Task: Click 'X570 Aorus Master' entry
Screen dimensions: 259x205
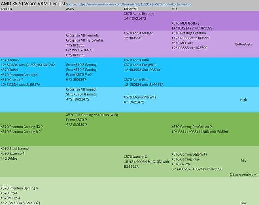Action: pos(138,33)
